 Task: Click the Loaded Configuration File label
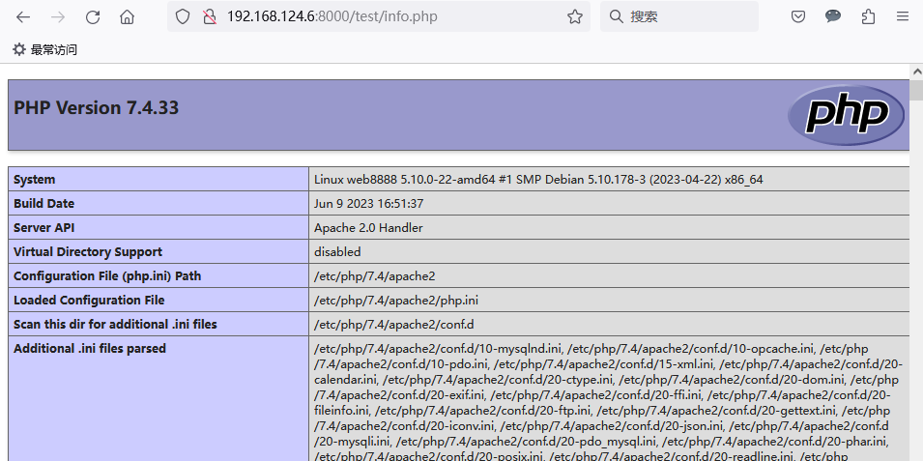[89, 301]
